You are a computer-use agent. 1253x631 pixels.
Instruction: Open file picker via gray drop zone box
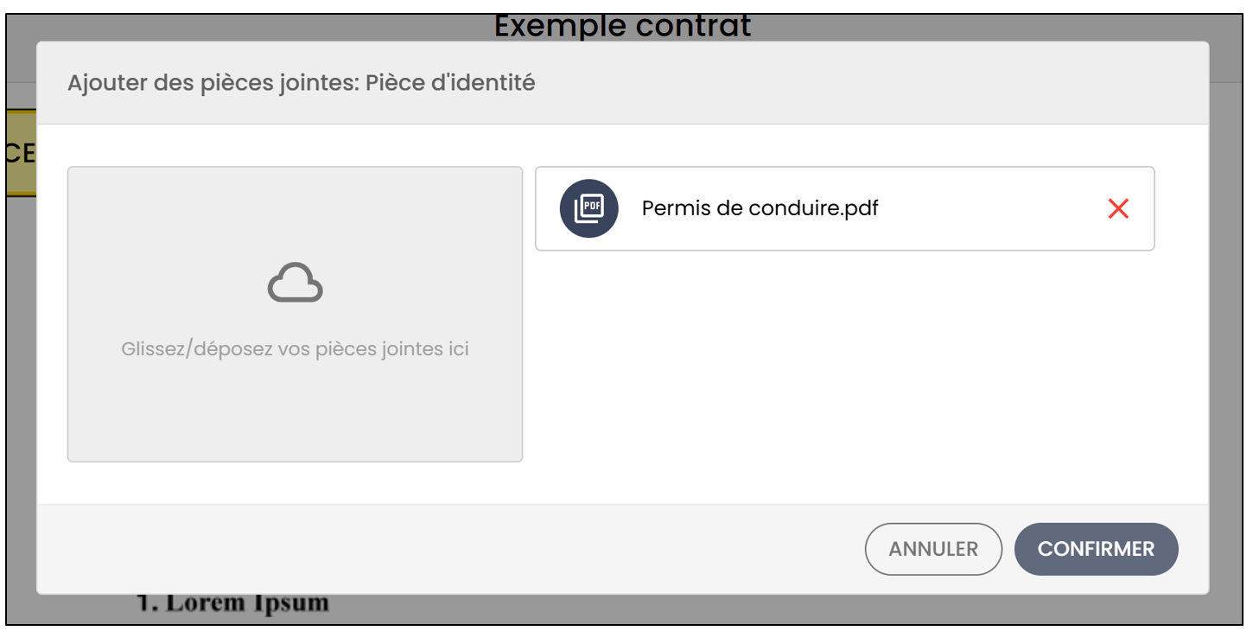(296, 315)
